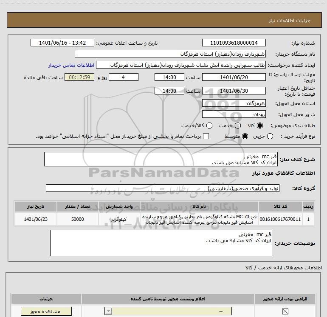
Task: Click the buyer organization name field
Action: click(x=170, y=54)
